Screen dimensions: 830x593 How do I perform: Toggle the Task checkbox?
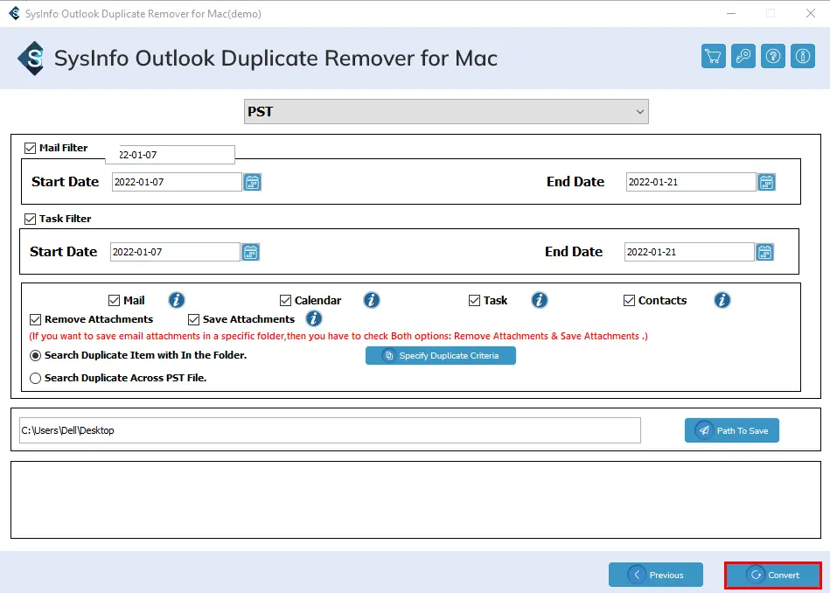tap(474, 301)
